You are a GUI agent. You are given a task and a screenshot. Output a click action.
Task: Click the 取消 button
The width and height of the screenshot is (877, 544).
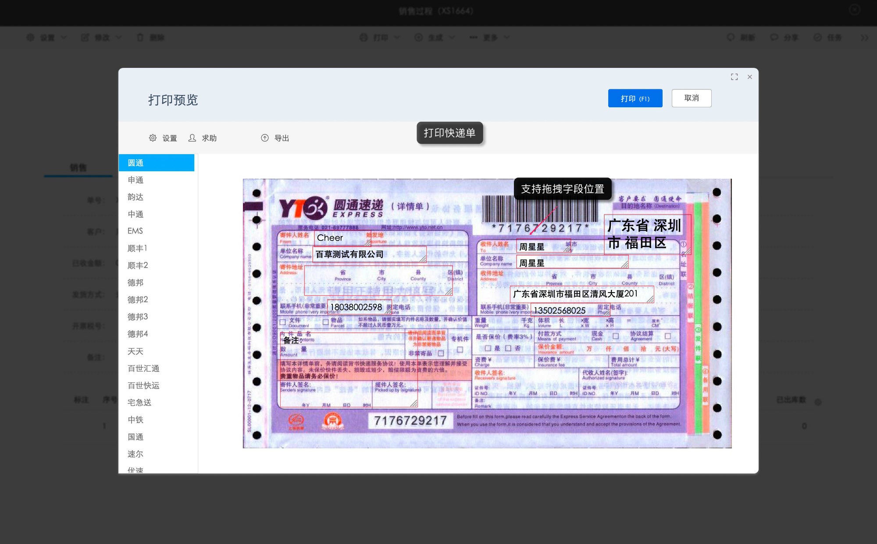692,98
